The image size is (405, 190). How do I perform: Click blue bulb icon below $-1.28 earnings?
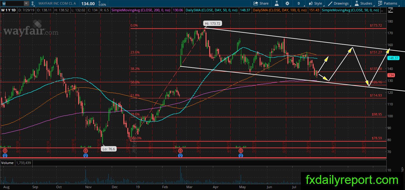click(86, 155)
